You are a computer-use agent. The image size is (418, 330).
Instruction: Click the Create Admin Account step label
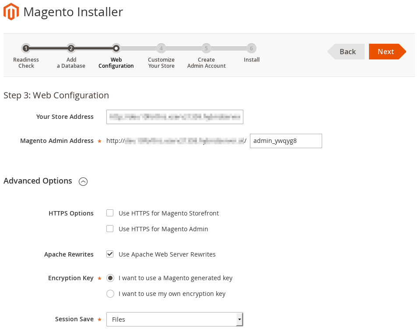tap(206, 63)
